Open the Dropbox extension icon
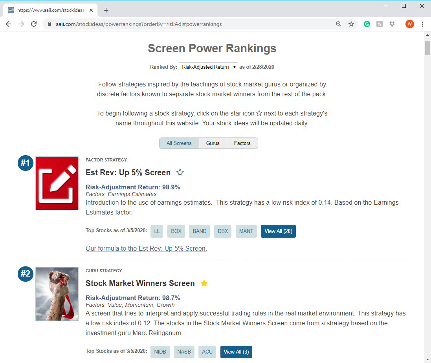Image resolution: width=431 pixels, height=363 pixels. [x=392, y=24]
